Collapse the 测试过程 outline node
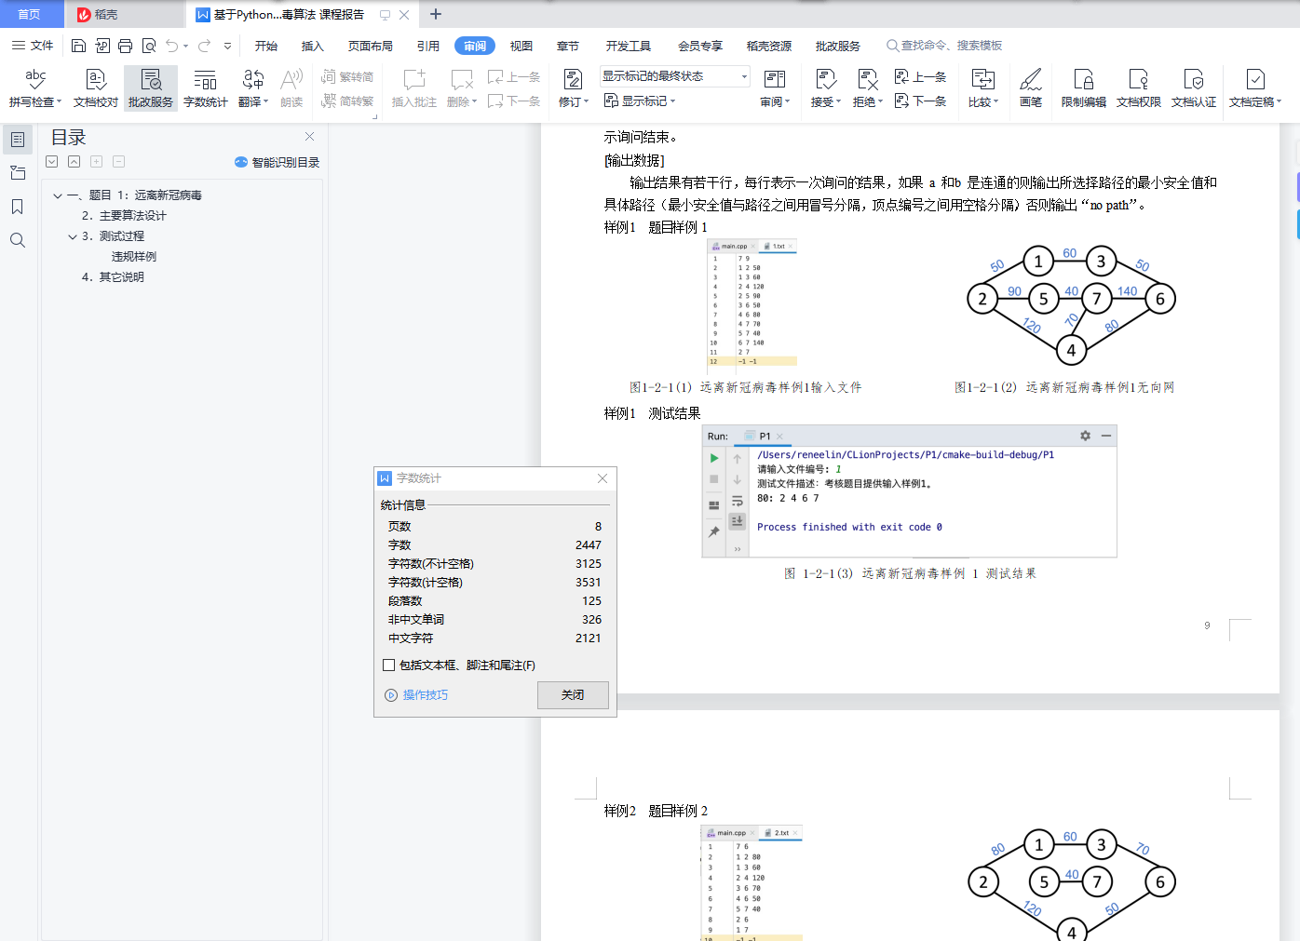 (x=73, y=236)
